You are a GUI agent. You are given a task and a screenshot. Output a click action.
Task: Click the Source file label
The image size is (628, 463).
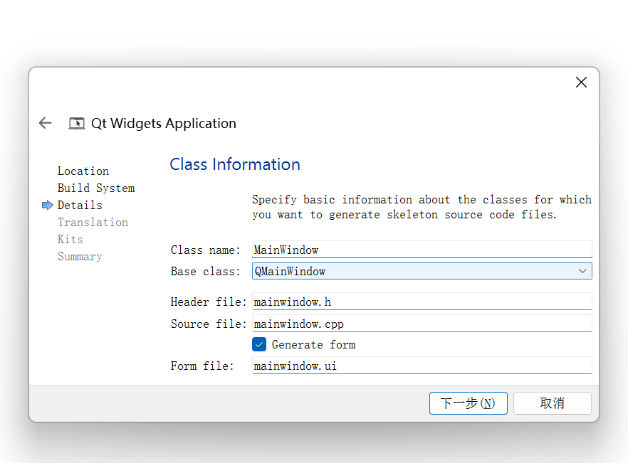pos(209,324)
